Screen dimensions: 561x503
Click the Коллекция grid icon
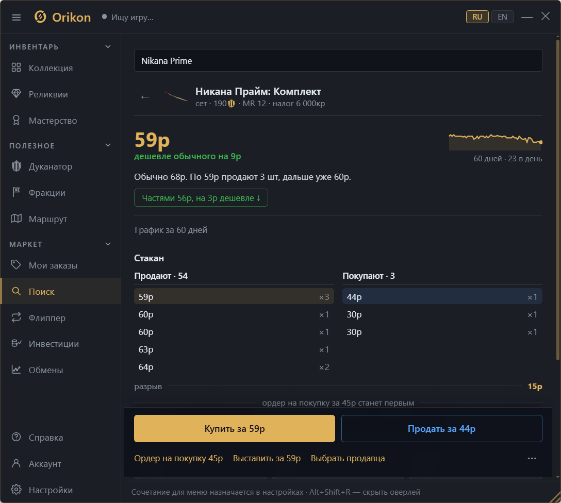pos(16,68)
